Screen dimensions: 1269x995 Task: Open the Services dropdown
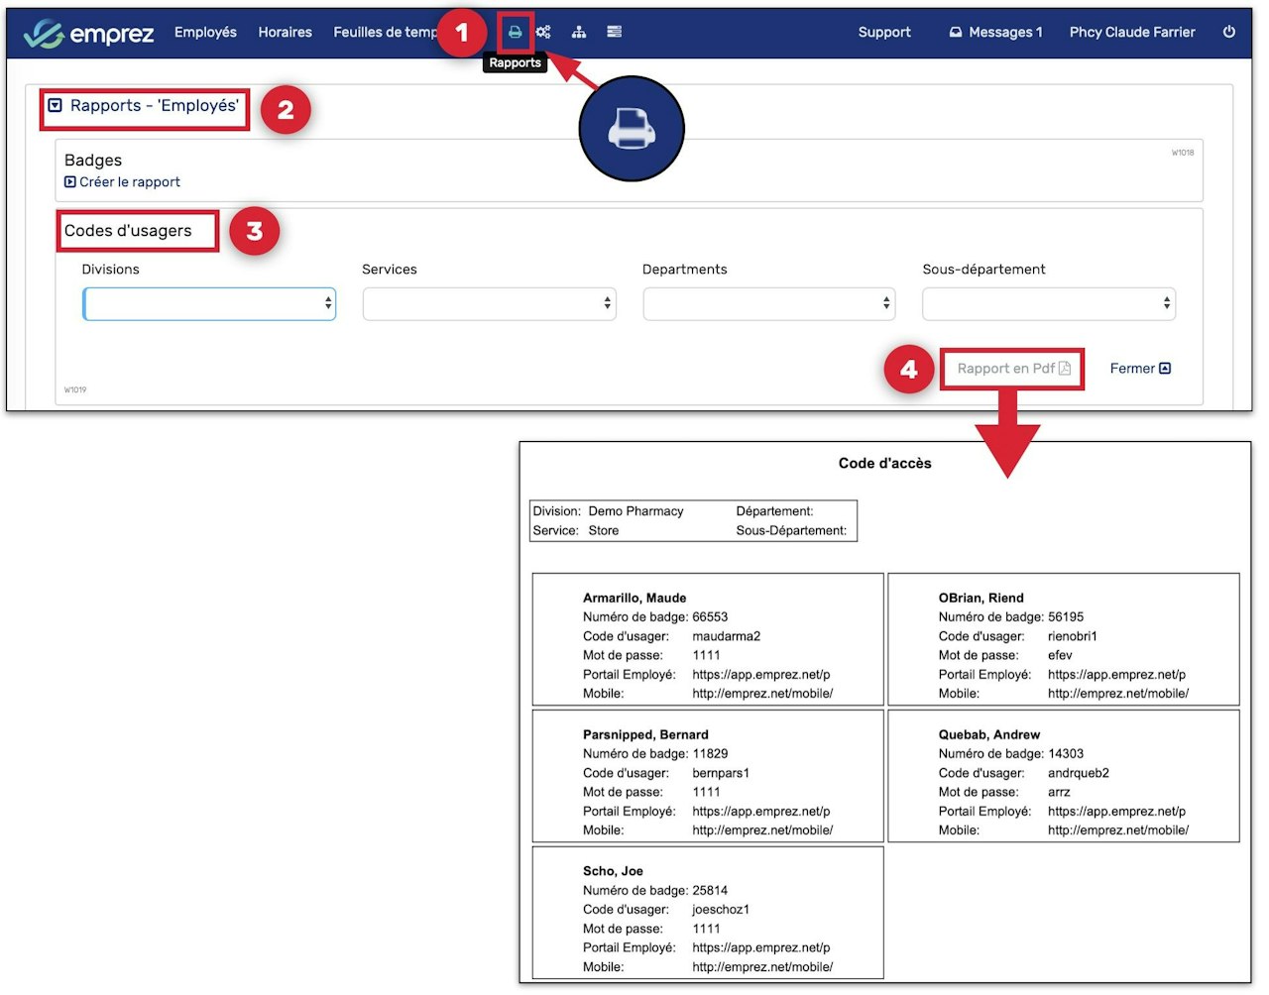click(489, 304)
